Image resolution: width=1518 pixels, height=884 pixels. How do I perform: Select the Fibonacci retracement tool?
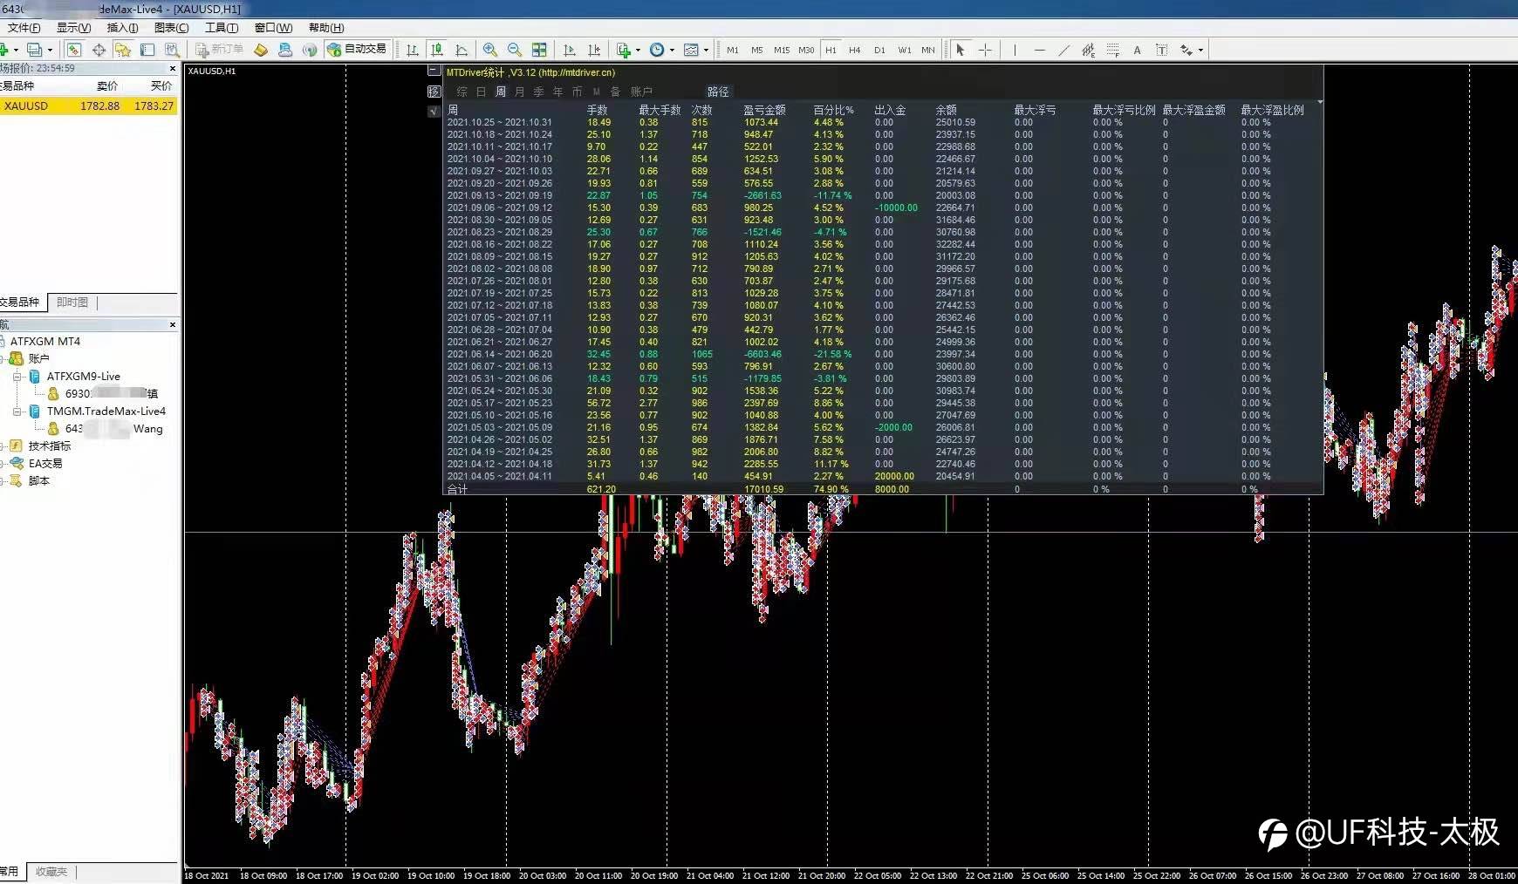point(1112,50)
